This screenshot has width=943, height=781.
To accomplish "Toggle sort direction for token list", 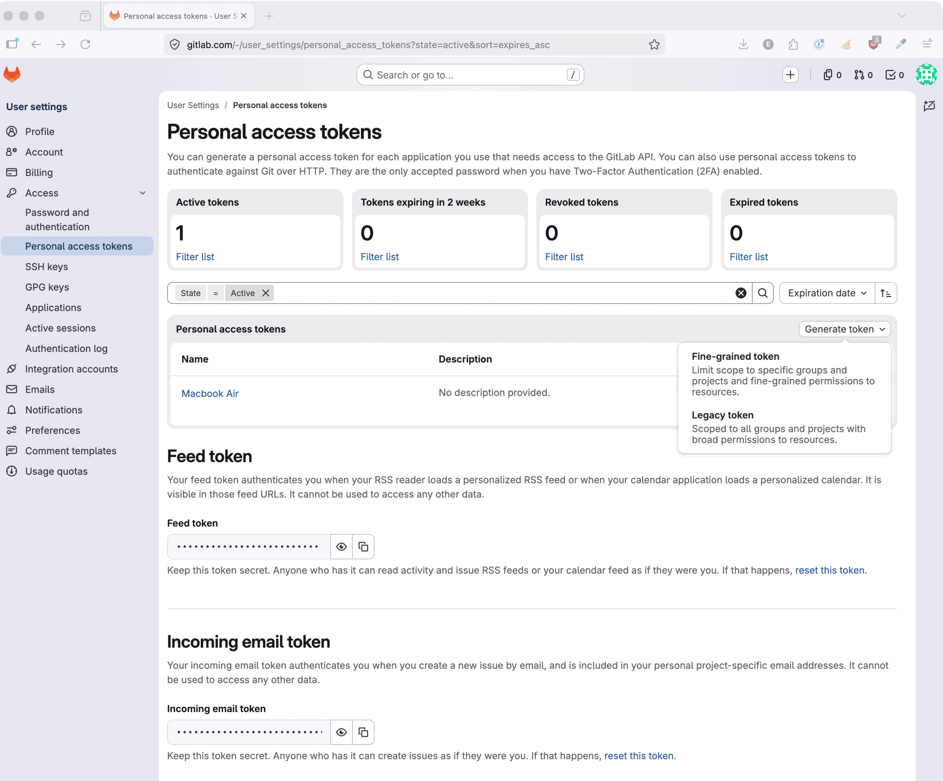I will [x=886, y=293].
